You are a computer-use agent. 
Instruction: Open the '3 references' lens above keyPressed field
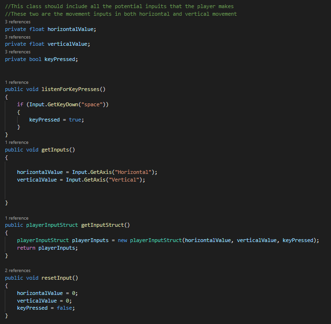(18, 52)
